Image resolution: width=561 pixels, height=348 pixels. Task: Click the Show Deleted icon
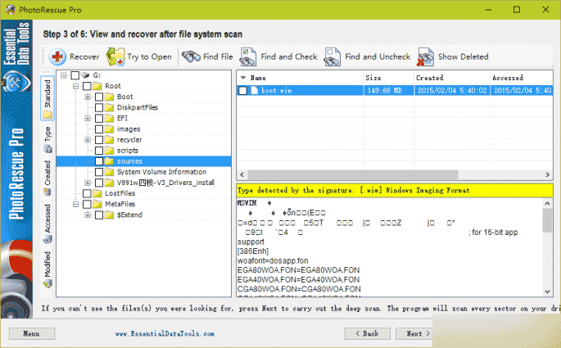425,56
